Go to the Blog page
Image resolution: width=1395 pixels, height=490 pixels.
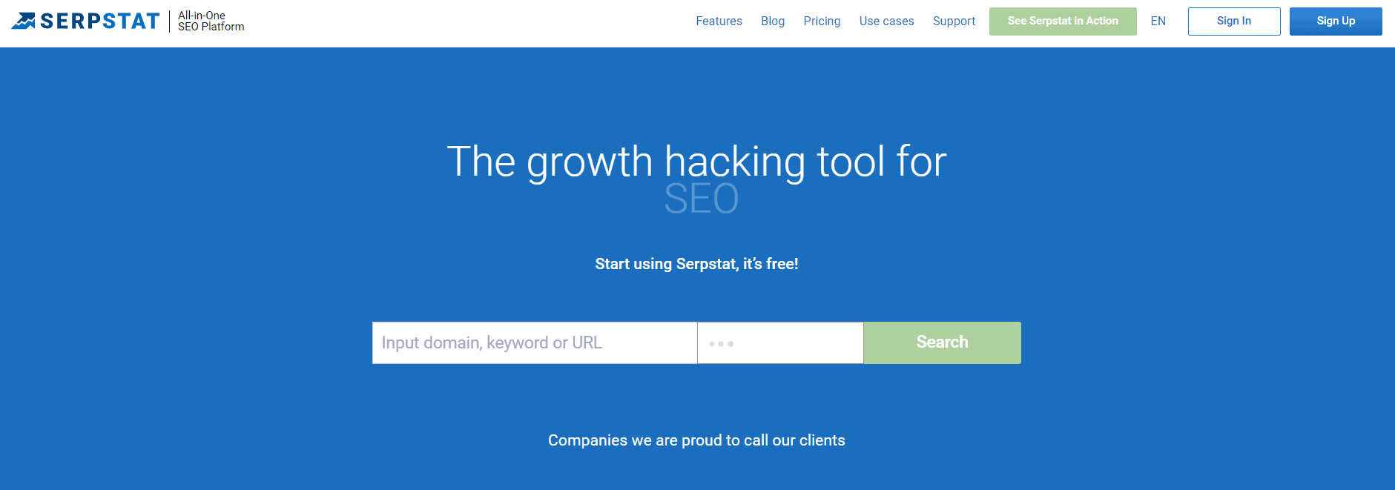pos(772,21)
